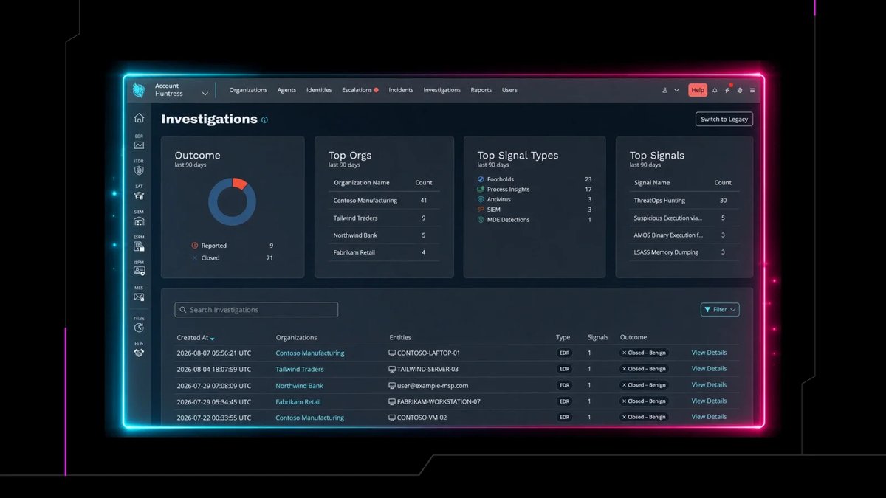Click Switch to Legacy button

(724, 119)
